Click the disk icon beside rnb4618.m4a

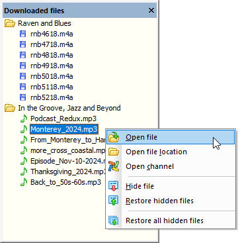pyautogui.click(x=22, y=34)
